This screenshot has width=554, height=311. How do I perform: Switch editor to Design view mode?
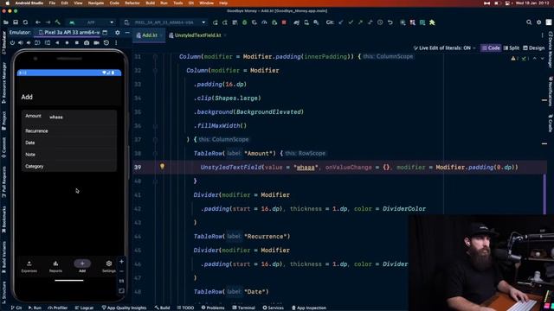(x=533, y=48)
